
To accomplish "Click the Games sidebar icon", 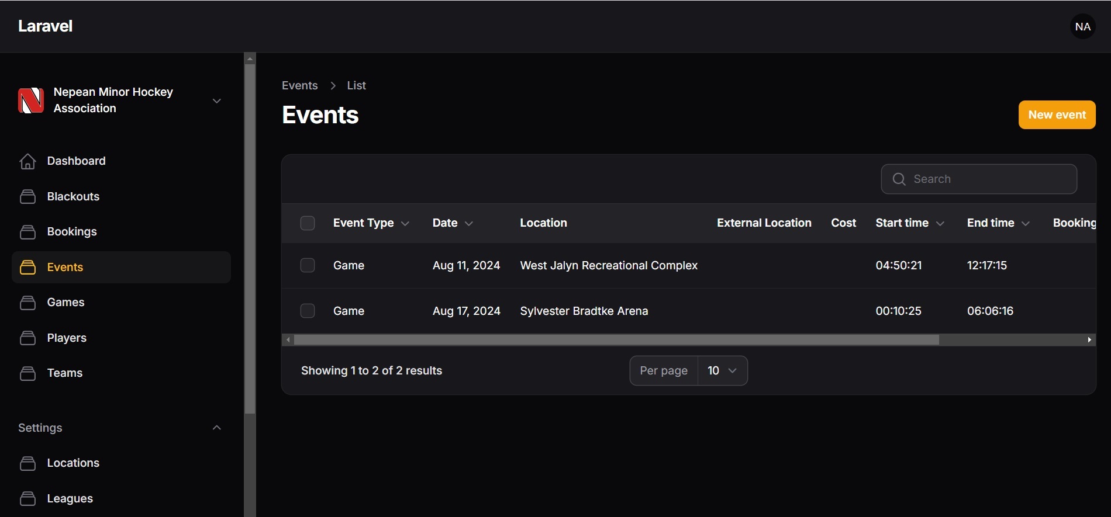I will 27,303.
